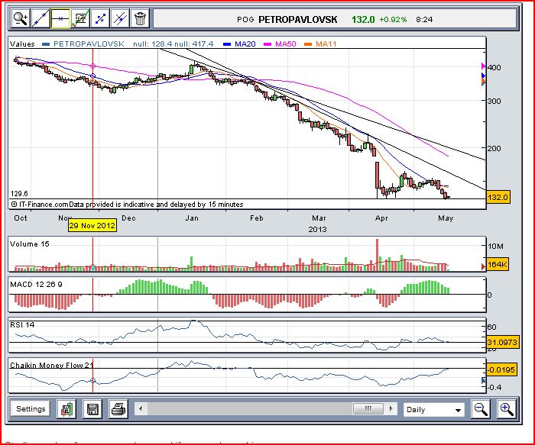Print the chart using printer icon

pyautogui.click(x=118, y=409)
